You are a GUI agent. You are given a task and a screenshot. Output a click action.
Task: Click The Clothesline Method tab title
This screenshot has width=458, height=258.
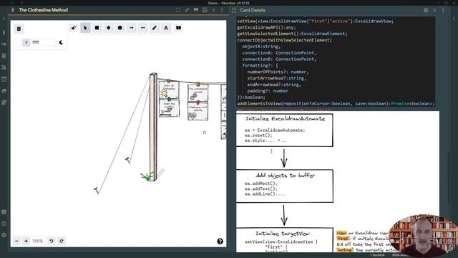pyautogui.click(x=43, y=10)
